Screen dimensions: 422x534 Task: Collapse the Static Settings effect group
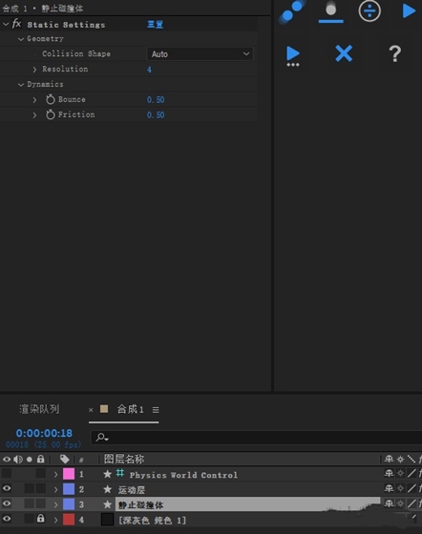click(x=6, y=24)
